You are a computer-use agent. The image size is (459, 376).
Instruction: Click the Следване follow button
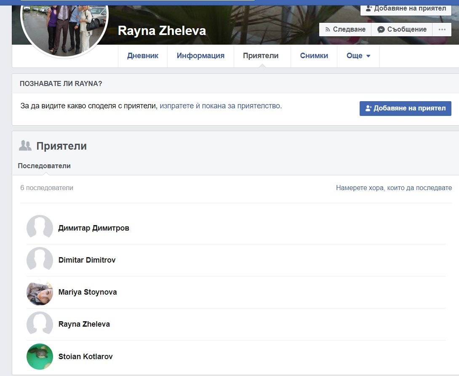coord(345,30)
